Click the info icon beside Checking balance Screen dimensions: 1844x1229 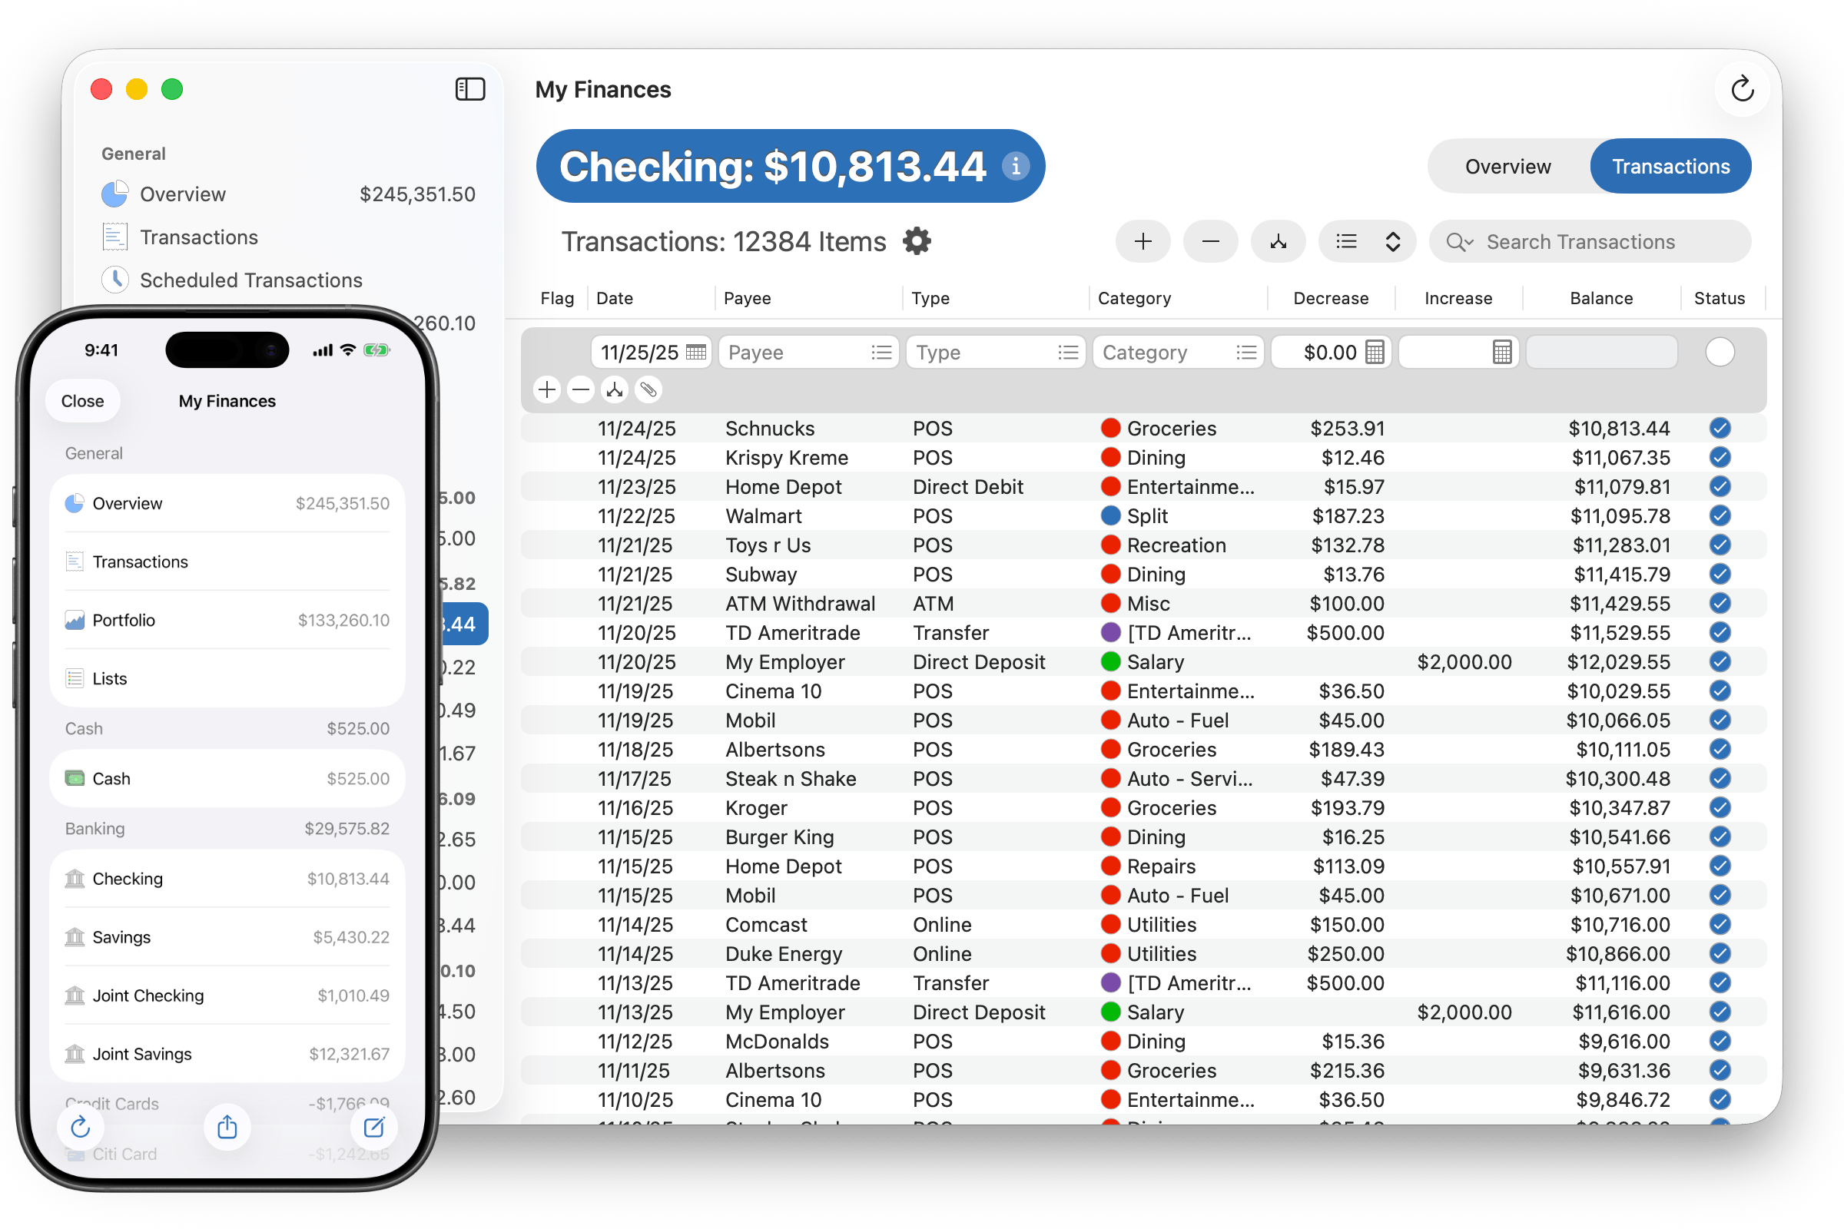(x=1015, y=166)
